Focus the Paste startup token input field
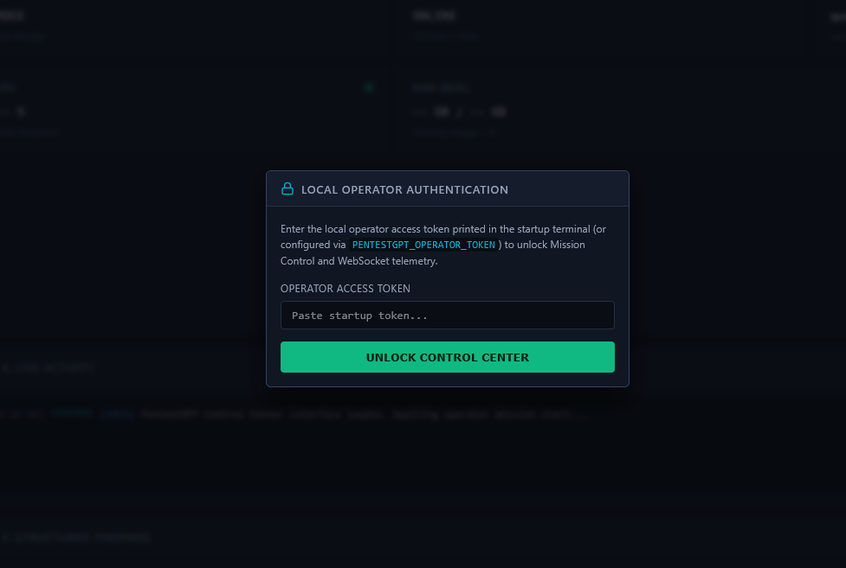 click(x=448, y=316)
